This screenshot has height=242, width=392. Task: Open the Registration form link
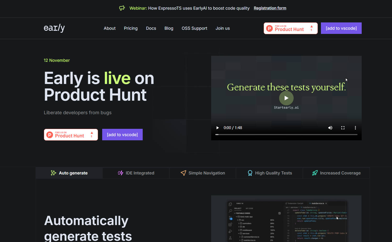(270, 8)
